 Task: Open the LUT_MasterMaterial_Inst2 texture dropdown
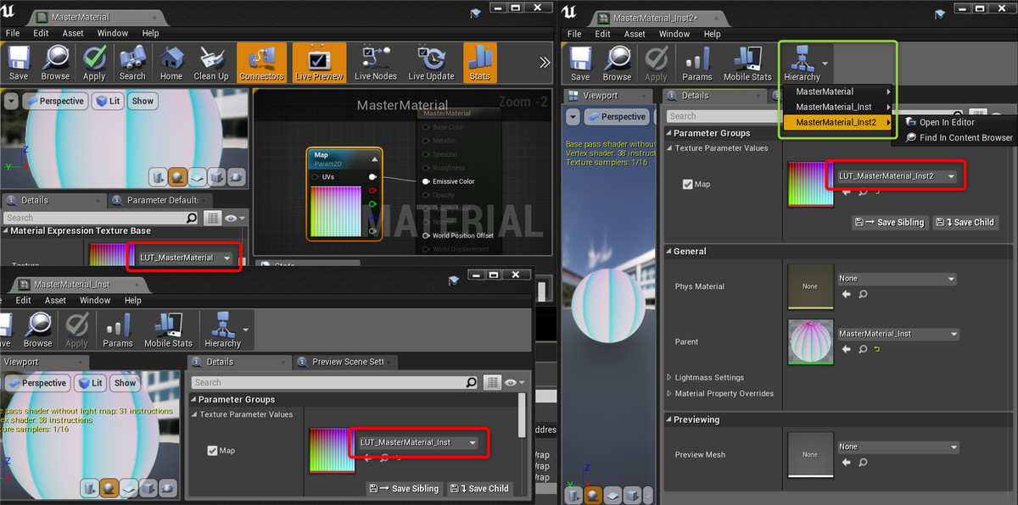tap(898, 176)
